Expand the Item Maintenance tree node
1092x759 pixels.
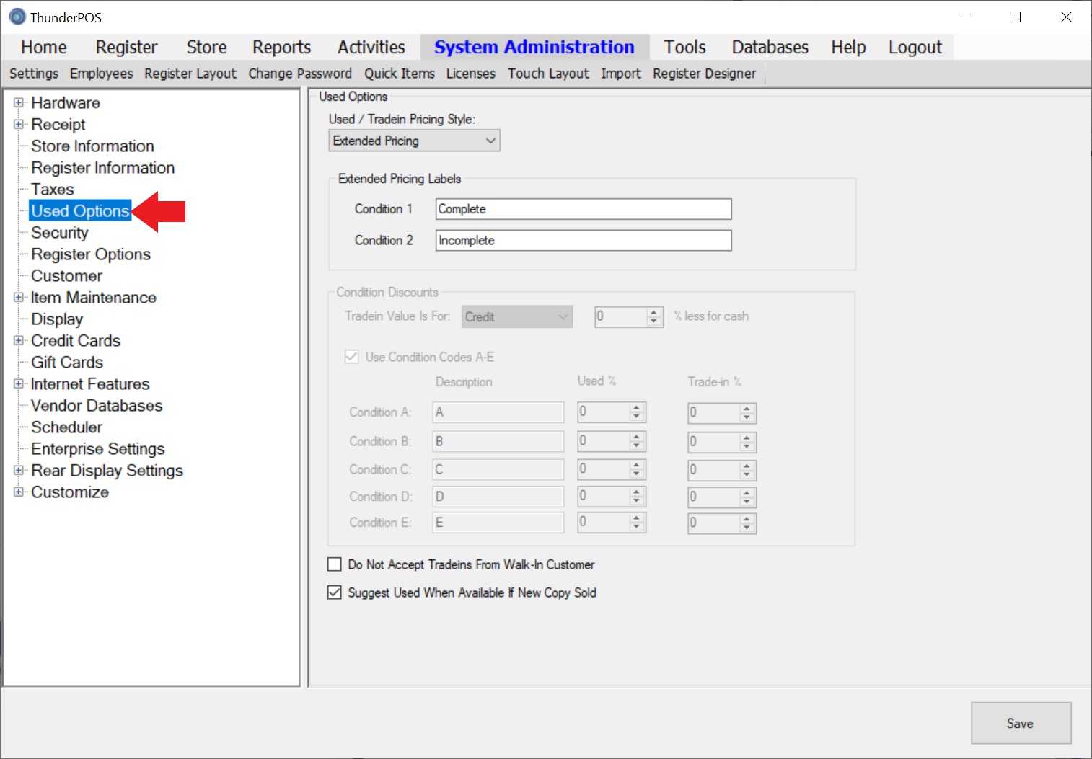point(19,298)
